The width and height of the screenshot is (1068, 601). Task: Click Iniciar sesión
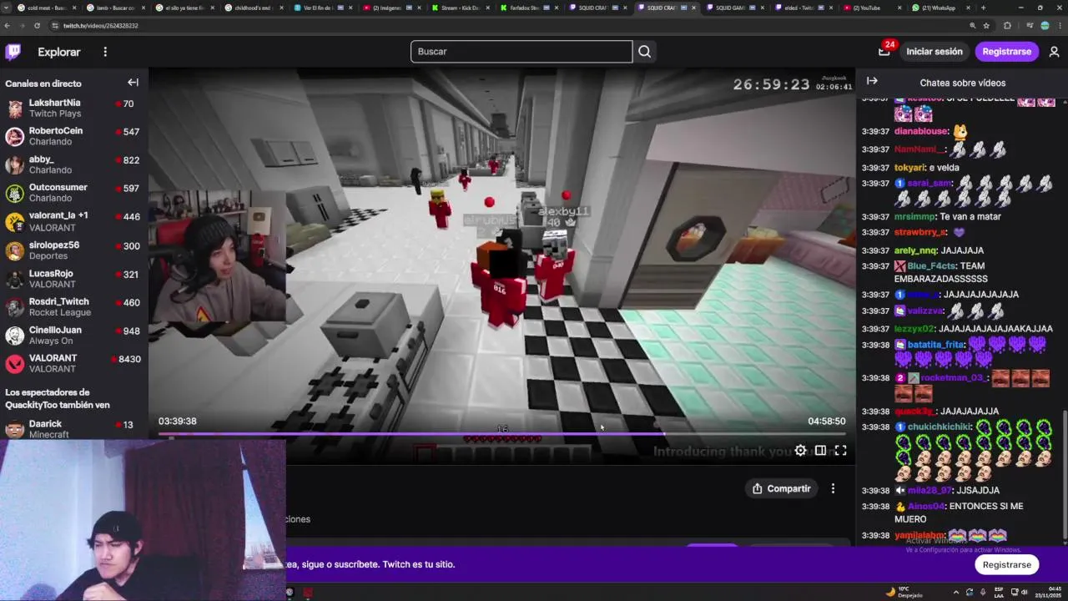point(934,52)
